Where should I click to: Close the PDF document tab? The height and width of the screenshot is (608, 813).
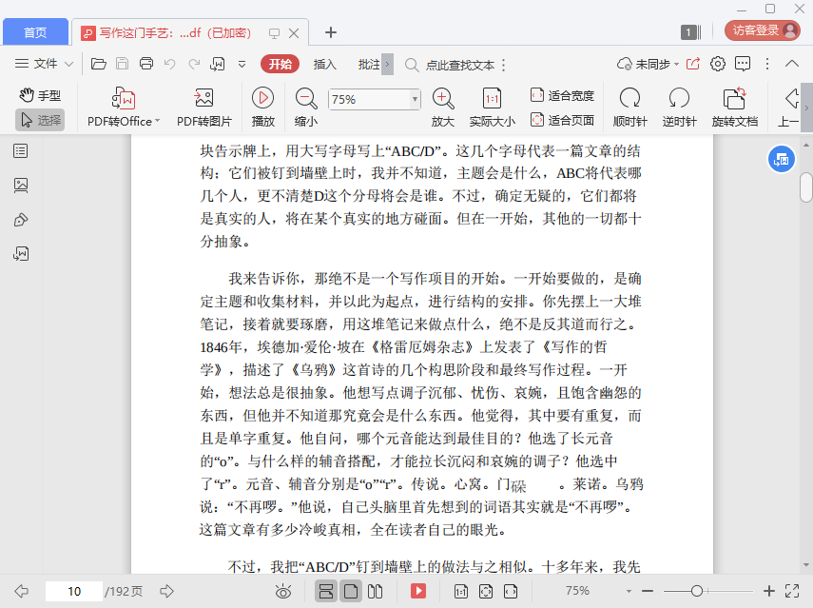[x=294, y=33]
